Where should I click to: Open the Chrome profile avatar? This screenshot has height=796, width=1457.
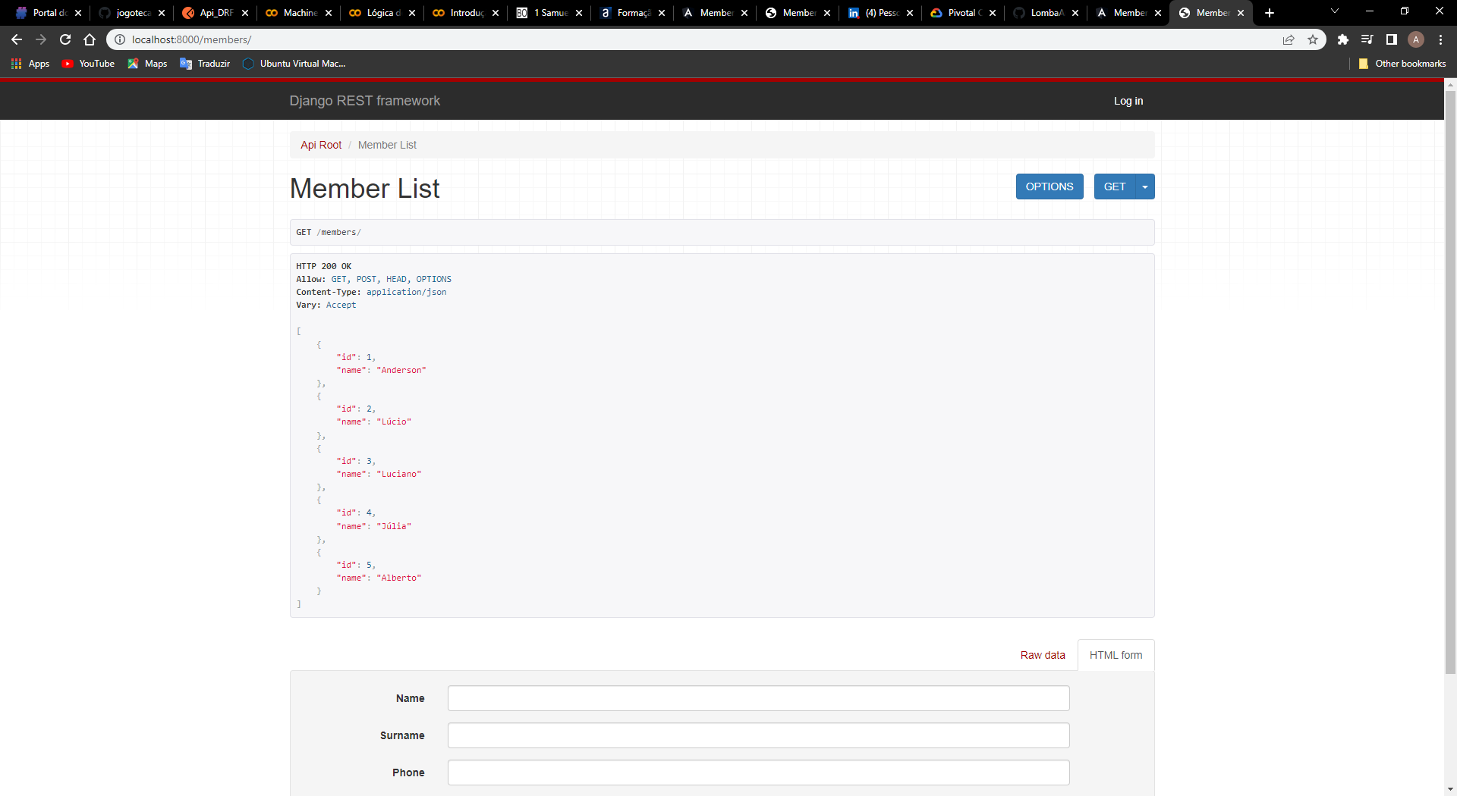[x=1416, y=39]
